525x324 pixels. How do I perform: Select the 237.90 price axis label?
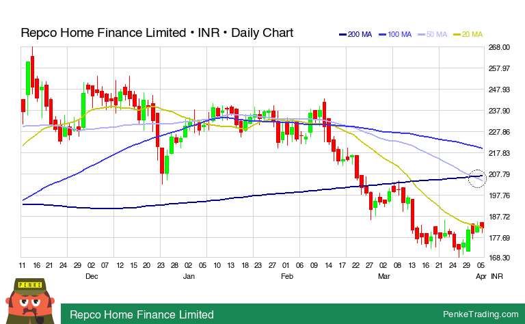[x=499, y=111]
